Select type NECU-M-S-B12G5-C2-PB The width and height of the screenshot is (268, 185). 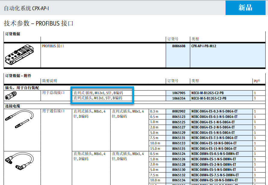click(x=209, y=98)
